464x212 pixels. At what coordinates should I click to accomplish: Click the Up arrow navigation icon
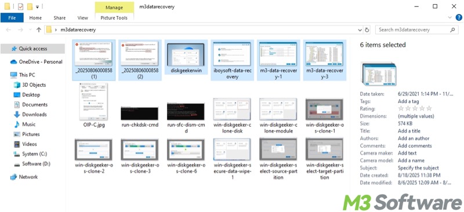[x=38, y=30]
